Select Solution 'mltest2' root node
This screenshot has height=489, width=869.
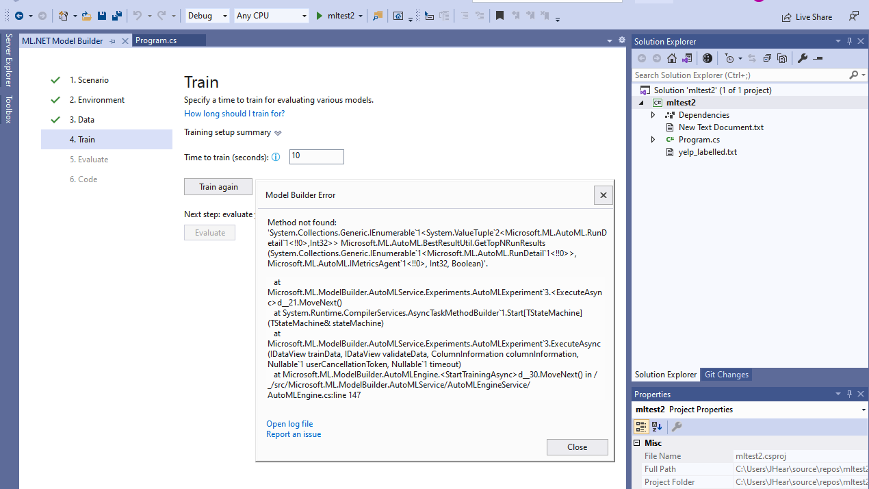[712, 90]
